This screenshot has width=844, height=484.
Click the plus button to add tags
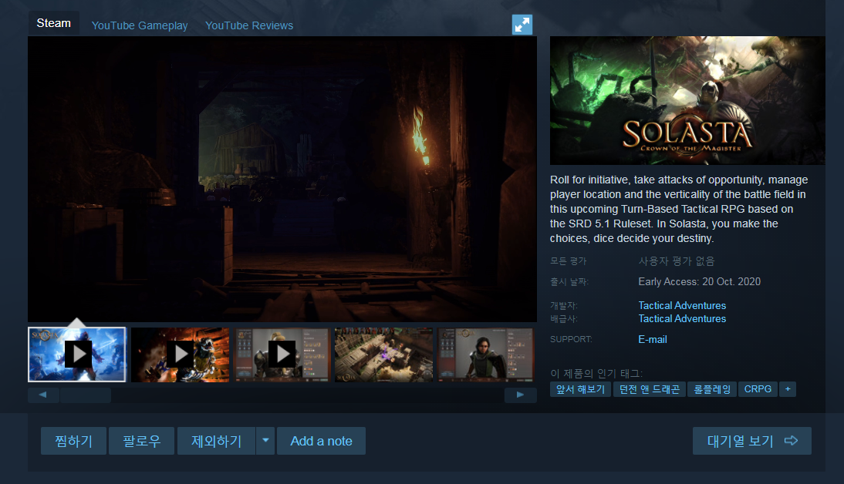click(788, 389)
